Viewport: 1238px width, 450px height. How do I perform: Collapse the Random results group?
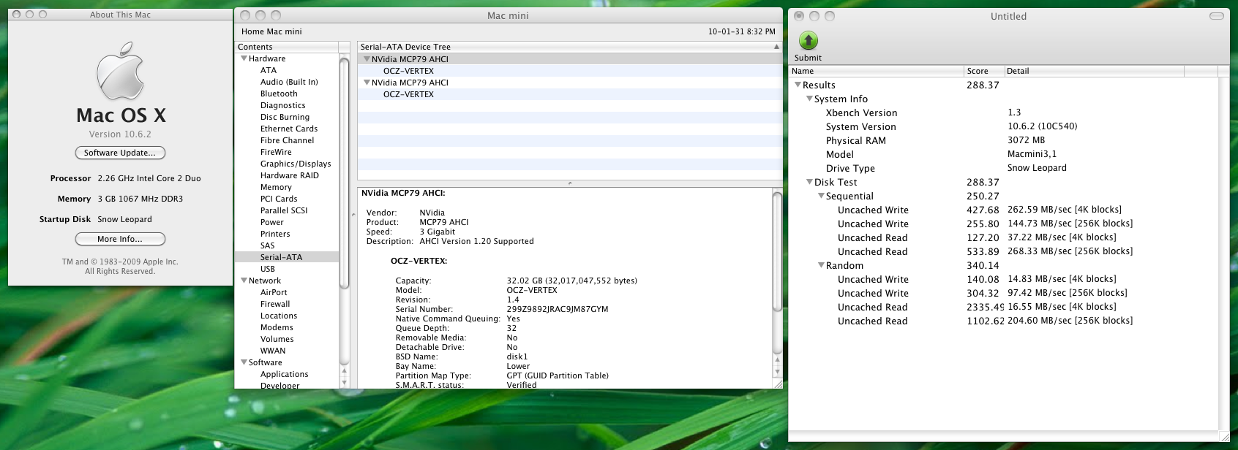(821, 266)
